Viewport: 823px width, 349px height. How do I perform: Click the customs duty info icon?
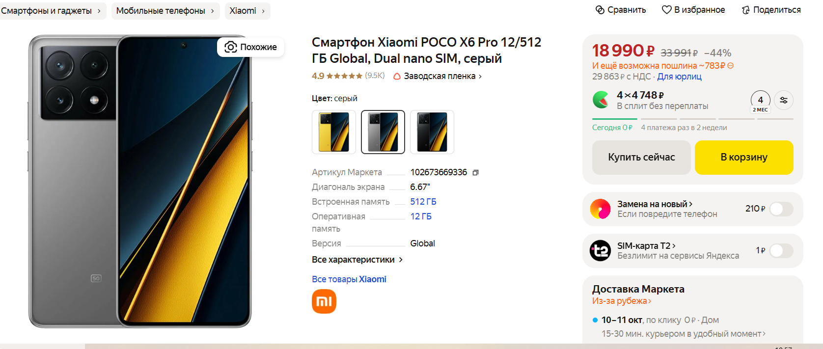(x=731, y=66)
